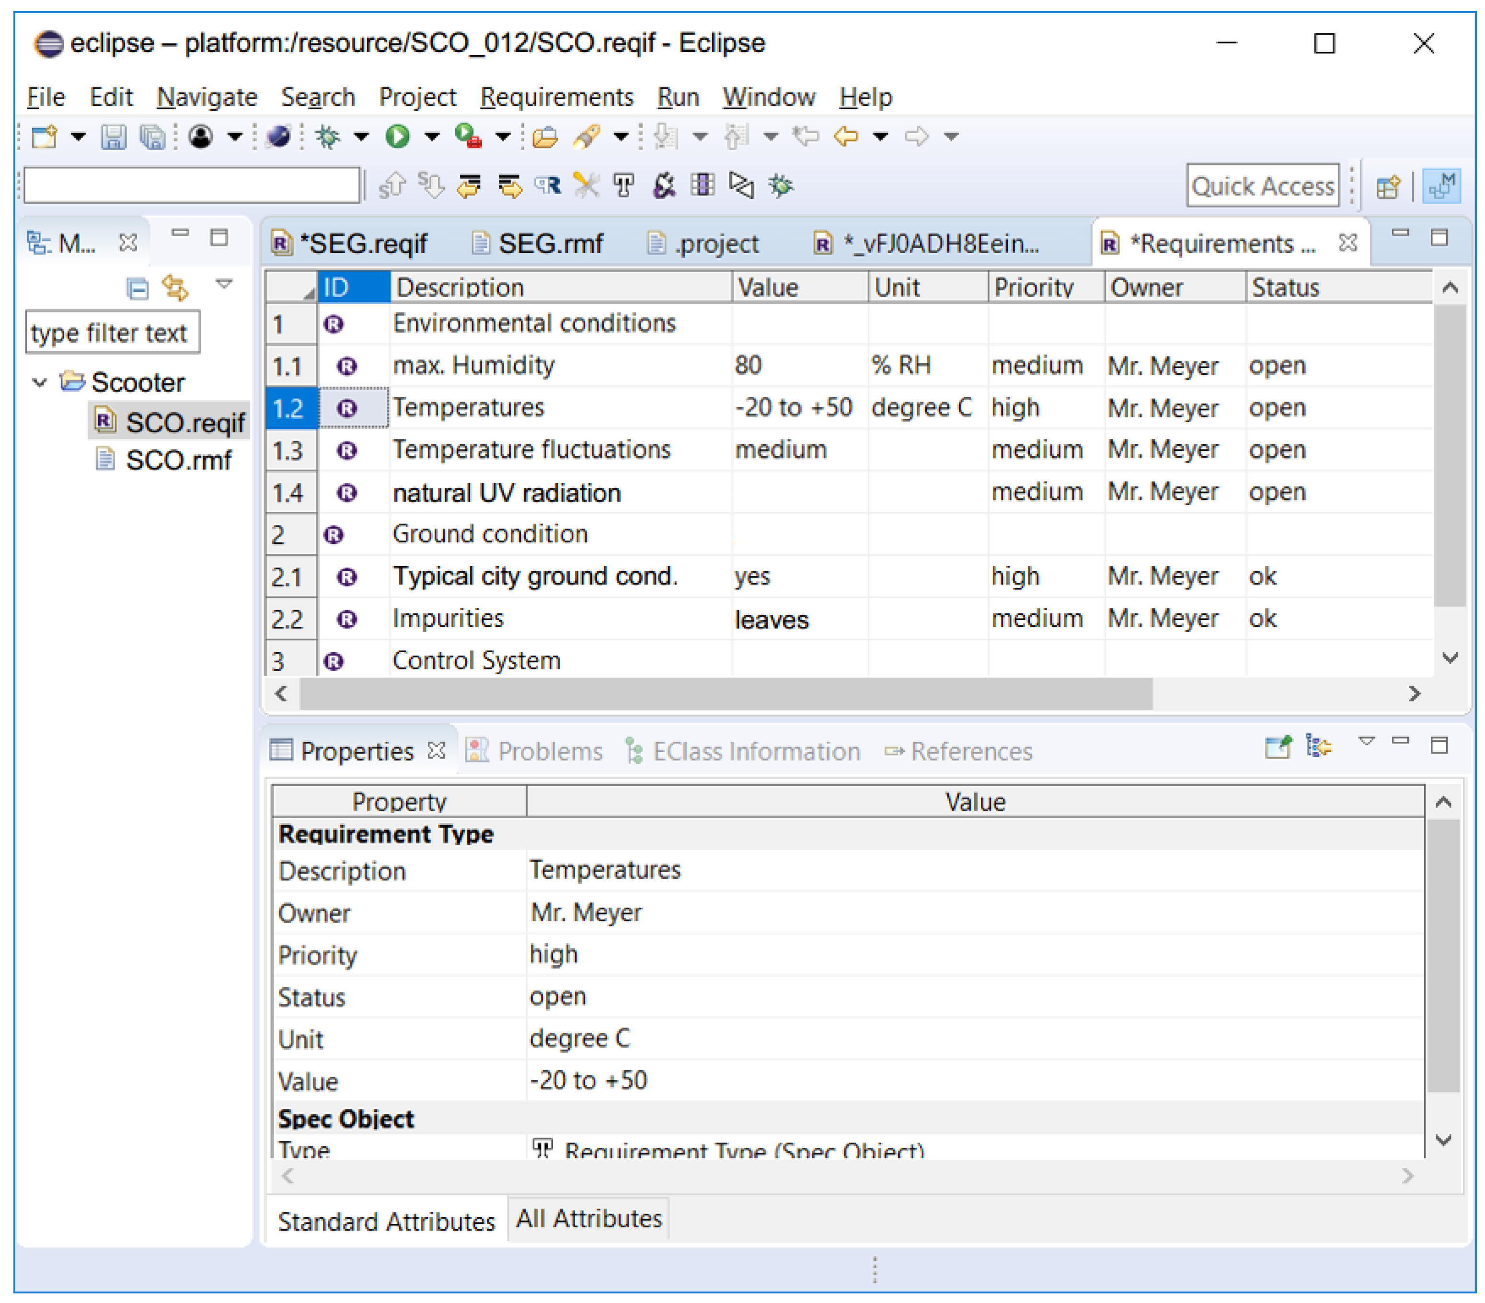Image resolution: width=1485 pixels, height=1303 pixels.
Task: Click the S up-arrow subsection icon
Action: tap(392, 186)
